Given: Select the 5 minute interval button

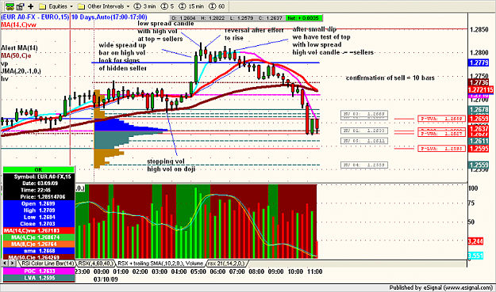Looking at the screenshot, I should [x=167, y=6].
